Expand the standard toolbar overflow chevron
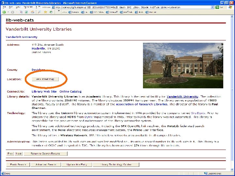 (x=59, y=11)
